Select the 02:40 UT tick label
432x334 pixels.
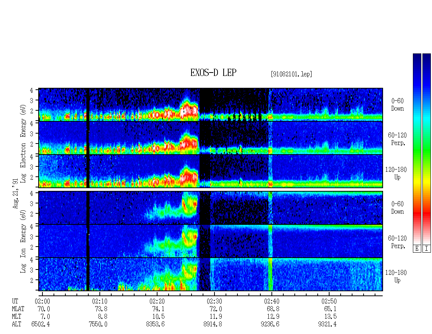(272, 301)
